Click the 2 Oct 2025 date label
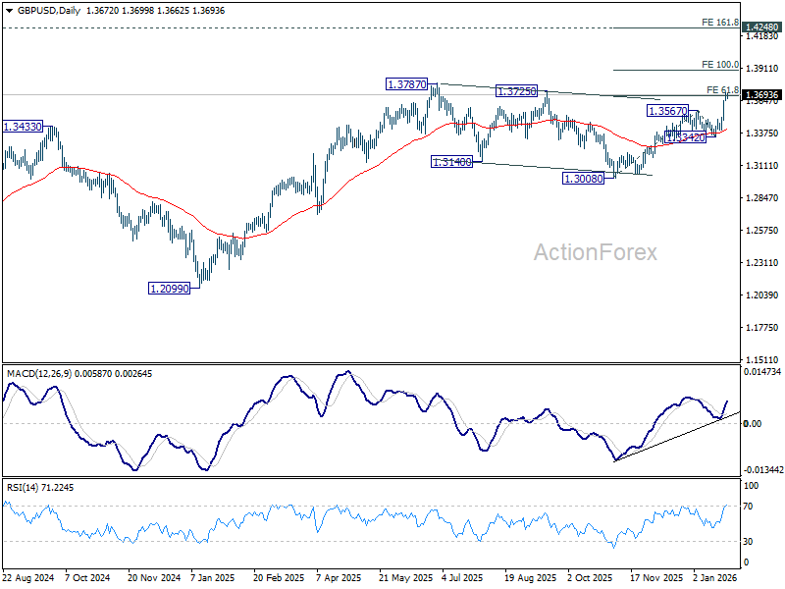This screenshot has height=589, width=785. coord(590,577)
